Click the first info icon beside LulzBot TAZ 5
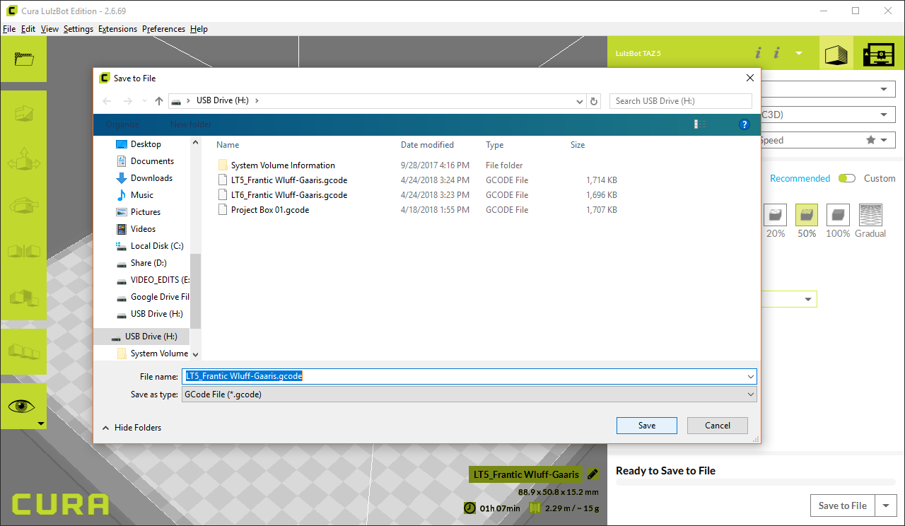The height and width of the screenshot is (526, 905). 758,53
